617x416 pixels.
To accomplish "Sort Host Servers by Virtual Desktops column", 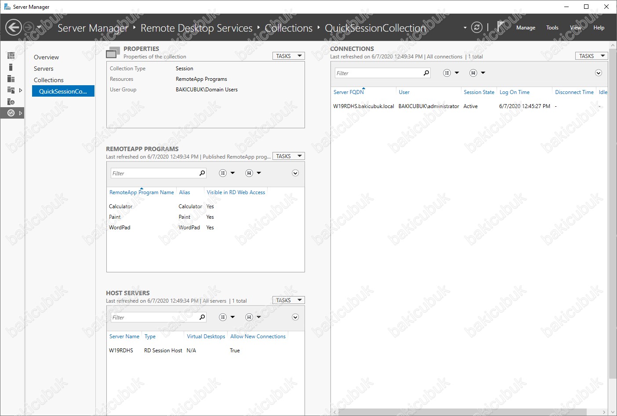I will [x=206, y=336].
